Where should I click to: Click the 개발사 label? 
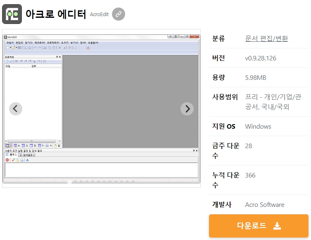(222, 204)
